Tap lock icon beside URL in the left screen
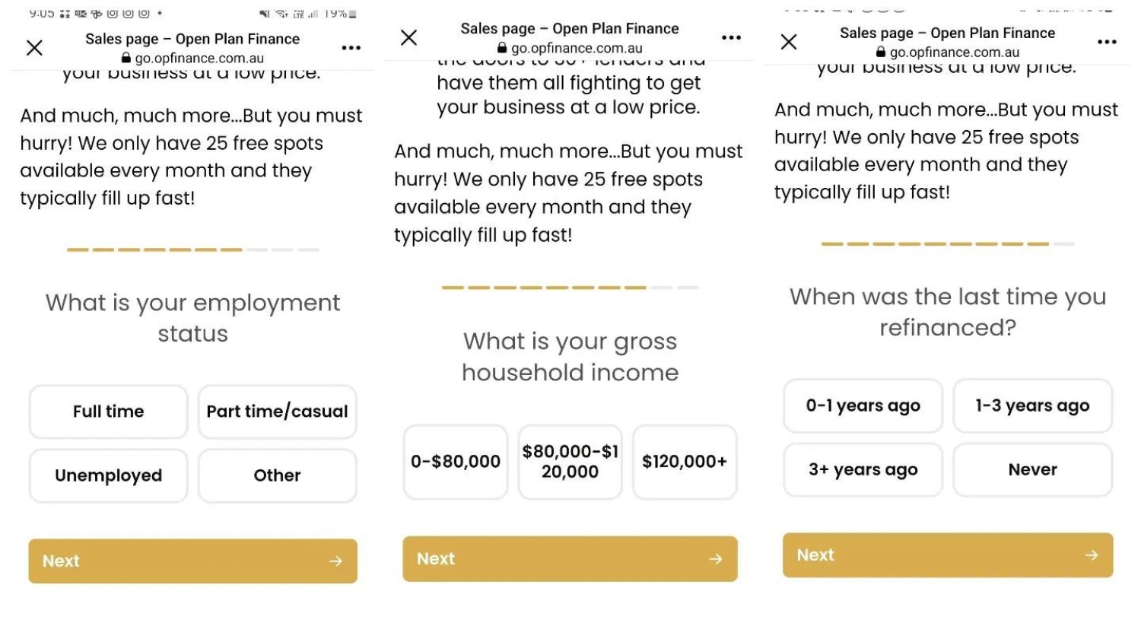 (126, 58)
